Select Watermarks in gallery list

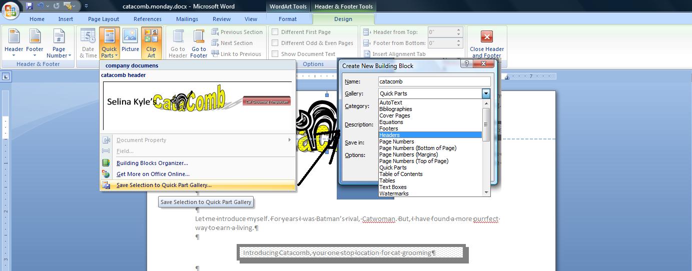(430, 193)
